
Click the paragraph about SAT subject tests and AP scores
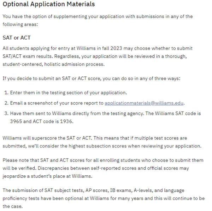click(102, 198)
